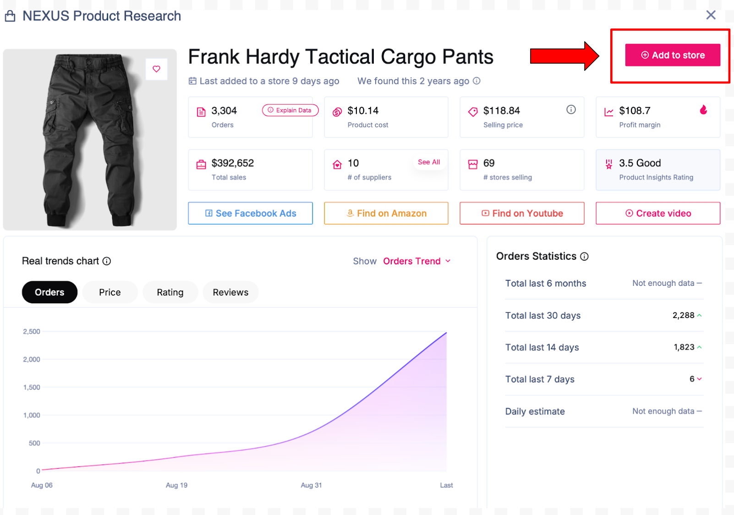Switch to the Rating chart tab
The height and width of the screenshot is (515, 734).
pos(170,292)
